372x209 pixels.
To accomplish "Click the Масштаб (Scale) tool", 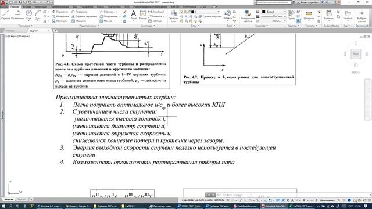I will (79, 21).
